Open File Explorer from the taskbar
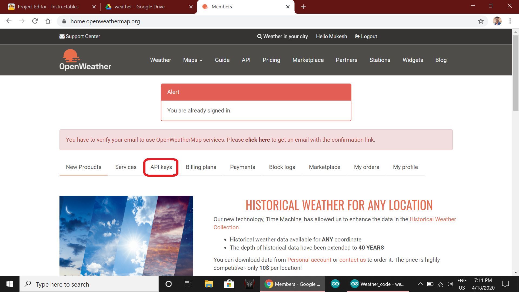Screen dimensions: 519x292 coord(208,284)
